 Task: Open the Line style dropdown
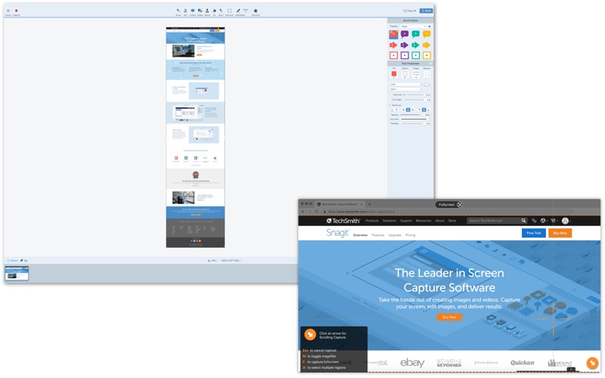tap(414, 119)
